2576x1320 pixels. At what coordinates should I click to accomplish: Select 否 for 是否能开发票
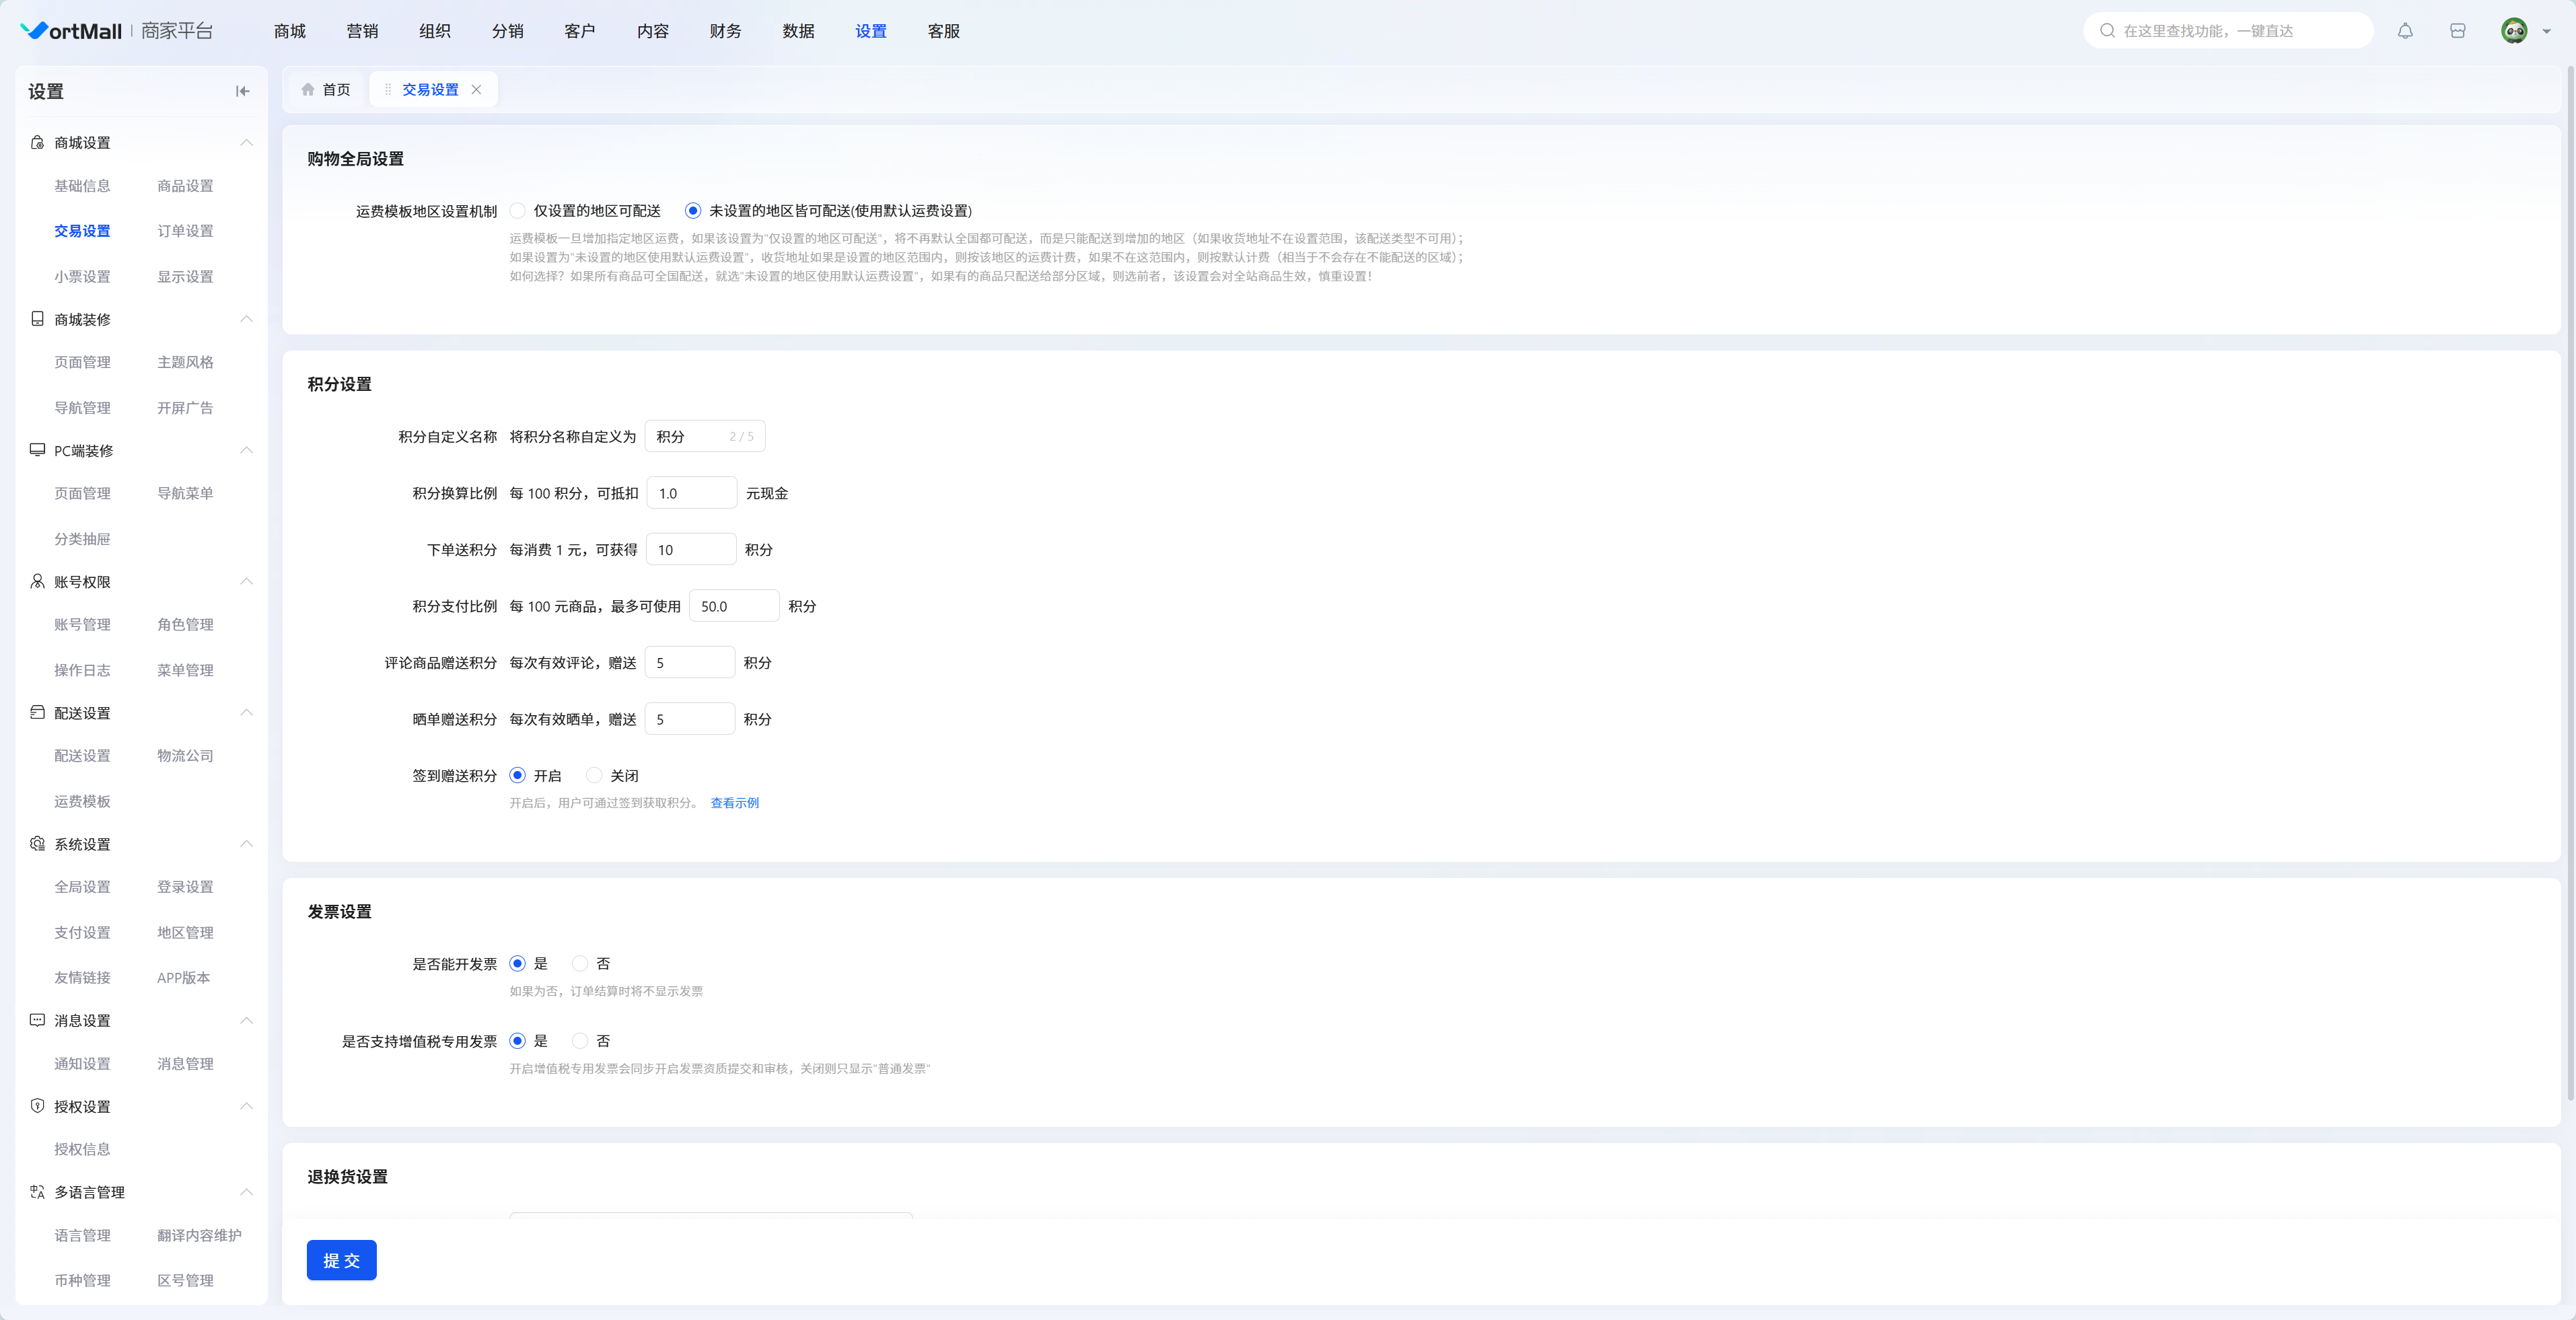tap(580, 964)
